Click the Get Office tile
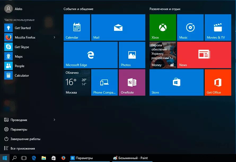Image resolution: width=236 pixels, height=162 pixels. coord(218,82)
